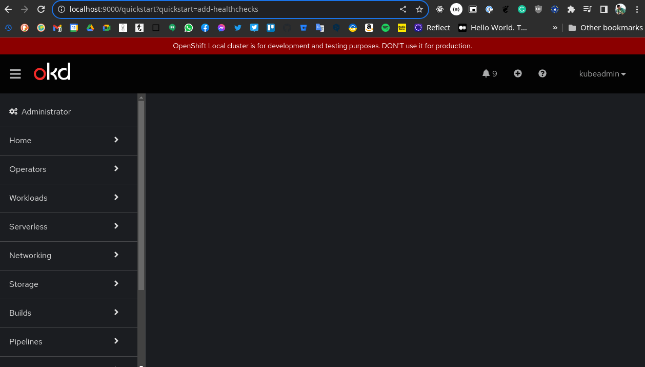The height and width of the screenshot is (367, 645).
Task: Open notifications bell showing 9 alerts
Action: pyautogui.click(x=490, y=73)
